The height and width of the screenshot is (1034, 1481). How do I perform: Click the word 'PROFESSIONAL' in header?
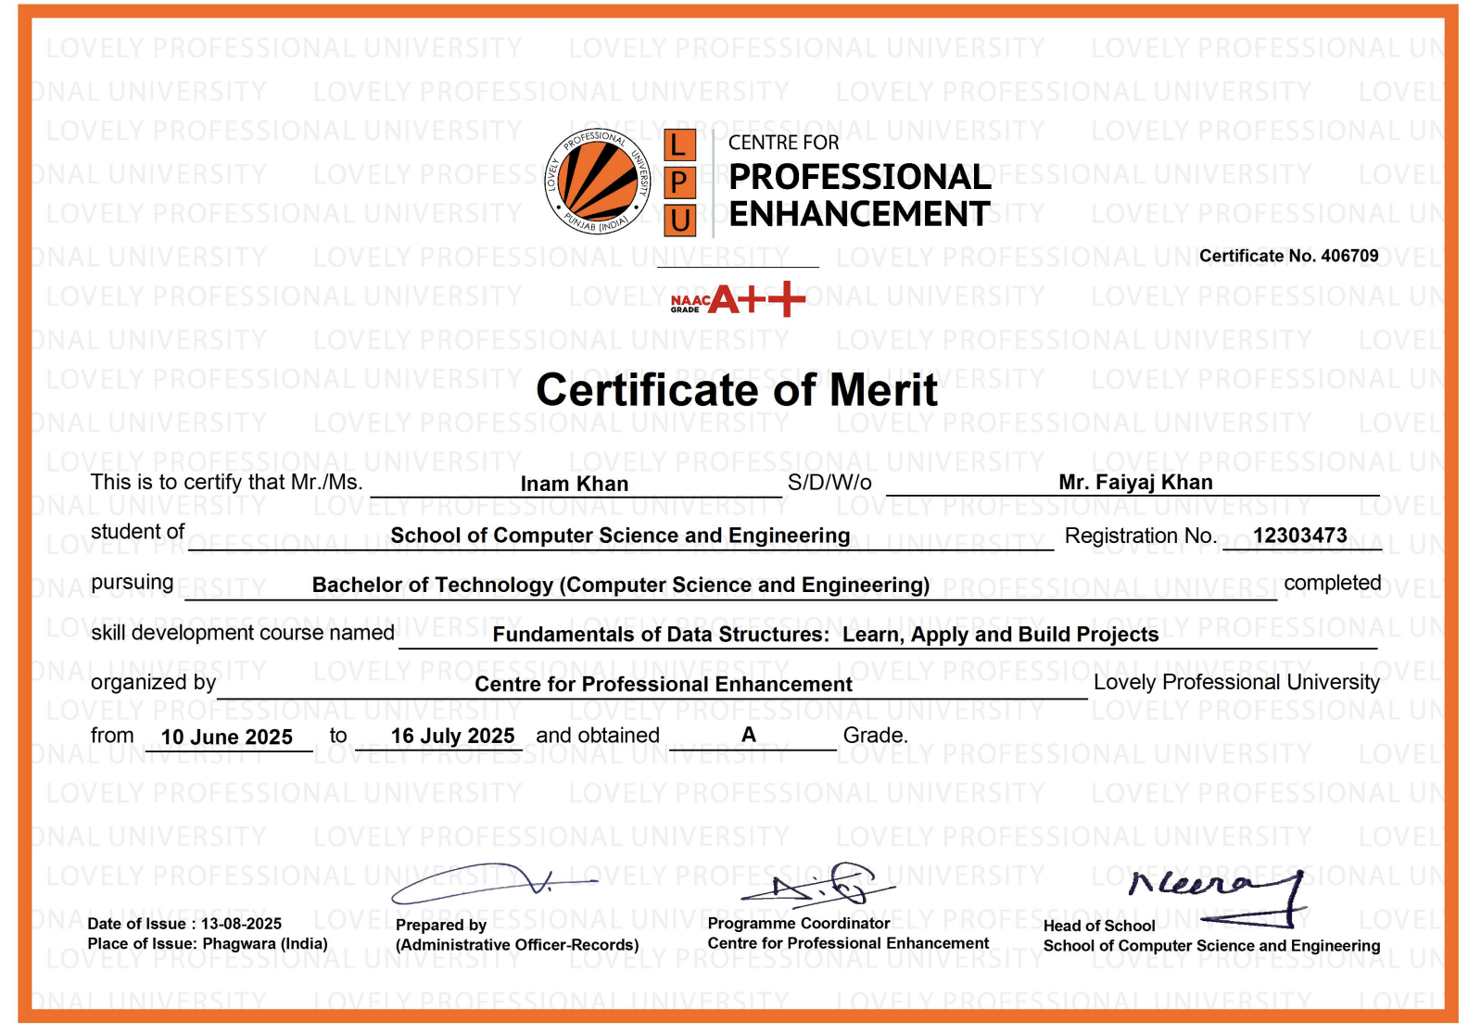click(860, 177)
